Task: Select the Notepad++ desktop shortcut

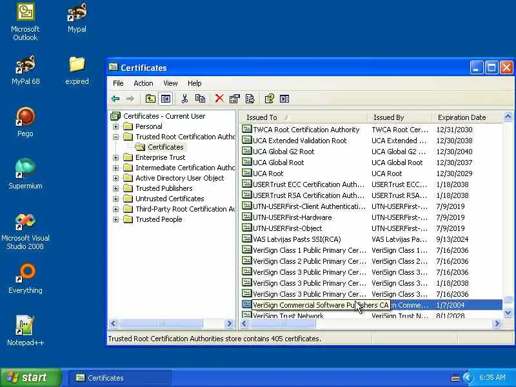Action: [x=25, y=331]
